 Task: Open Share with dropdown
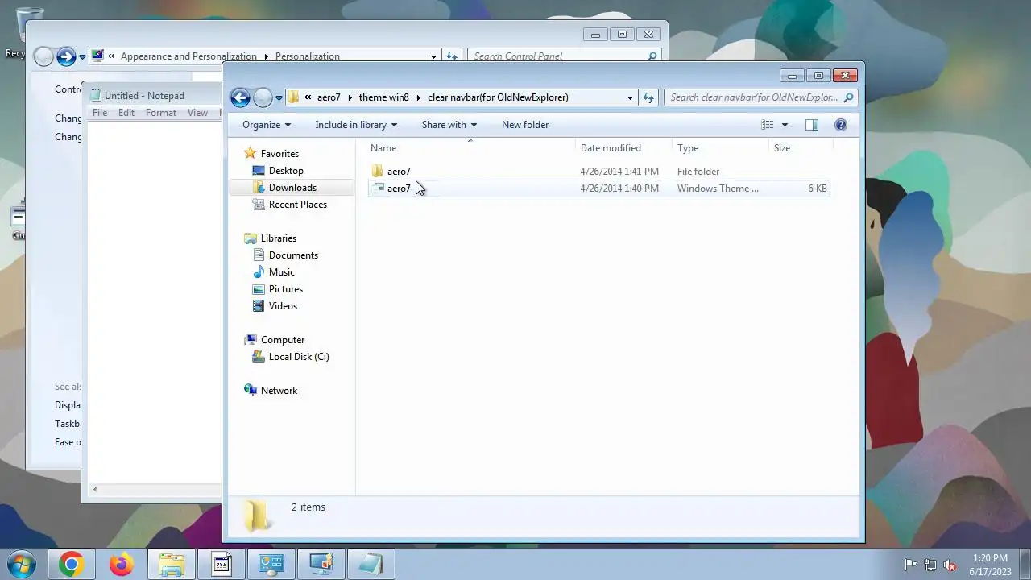coord(449,125)
